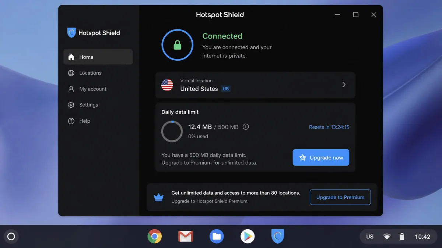Click the gear icon beside Settings
The height and width of the screenshot is (248, 442).
coord(71,105)
